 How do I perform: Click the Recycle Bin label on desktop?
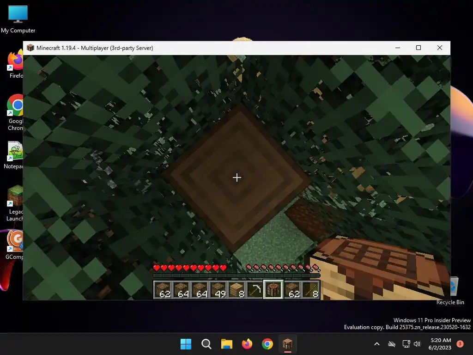[450, 302]
